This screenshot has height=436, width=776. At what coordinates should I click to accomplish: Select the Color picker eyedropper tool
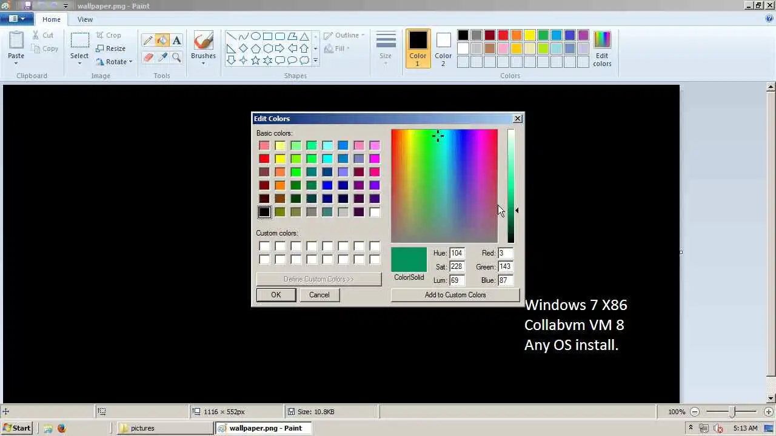point(162,58)
